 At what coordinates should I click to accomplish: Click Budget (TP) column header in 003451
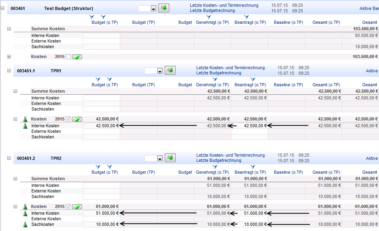tap(144, 22)
